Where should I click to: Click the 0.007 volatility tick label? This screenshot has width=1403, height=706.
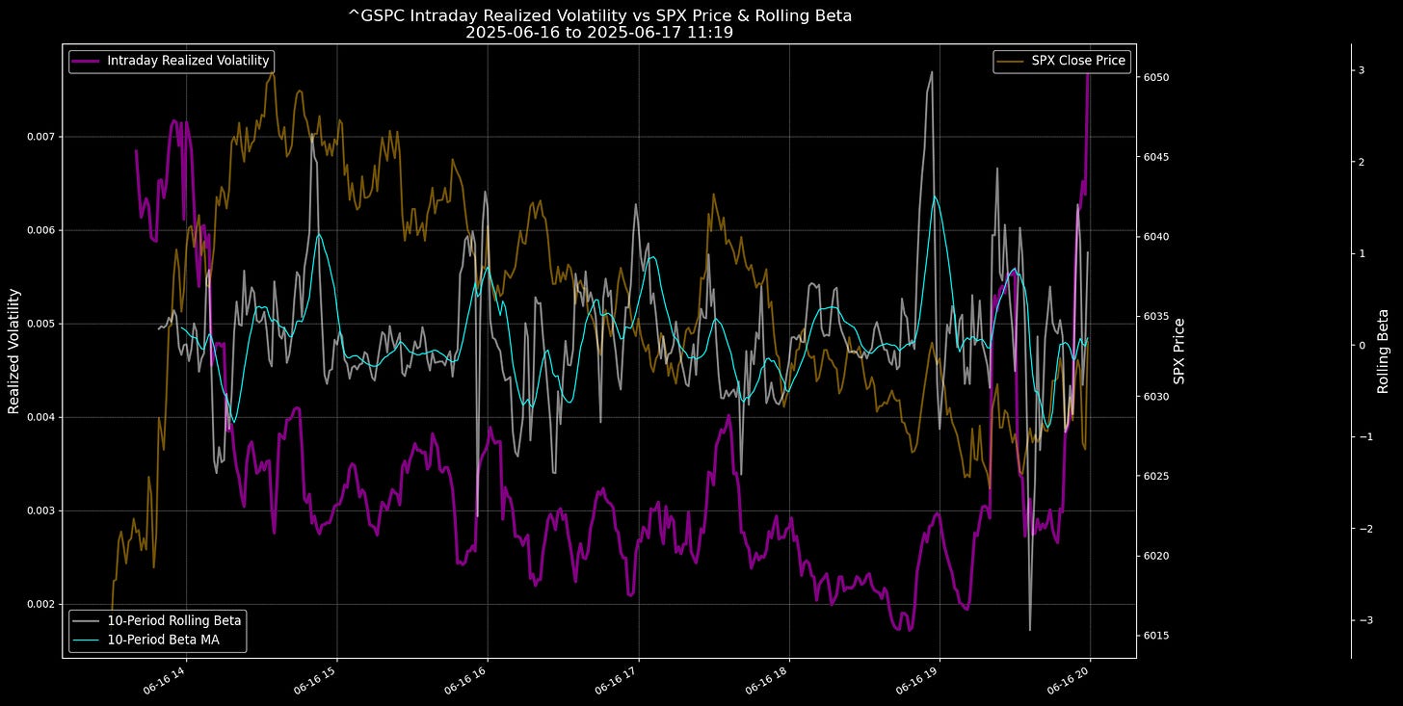coord(41,137)
